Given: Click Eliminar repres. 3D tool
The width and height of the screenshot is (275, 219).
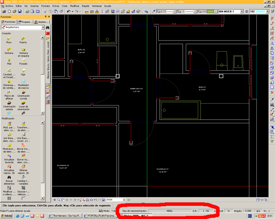Looking at the screenshot, I should pos(23,170).
